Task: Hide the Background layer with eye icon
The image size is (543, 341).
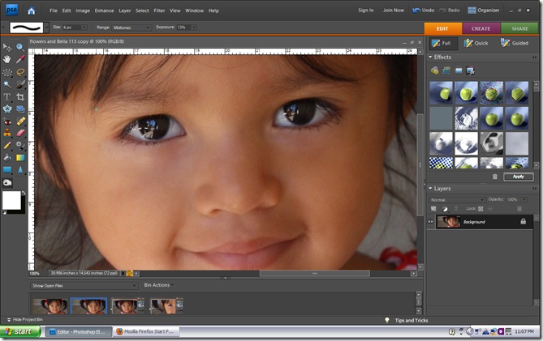Action: [x=431, y=221]
